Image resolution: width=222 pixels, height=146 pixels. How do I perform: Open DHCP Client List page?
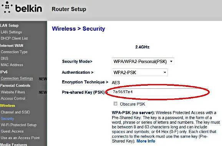(14, 38)
